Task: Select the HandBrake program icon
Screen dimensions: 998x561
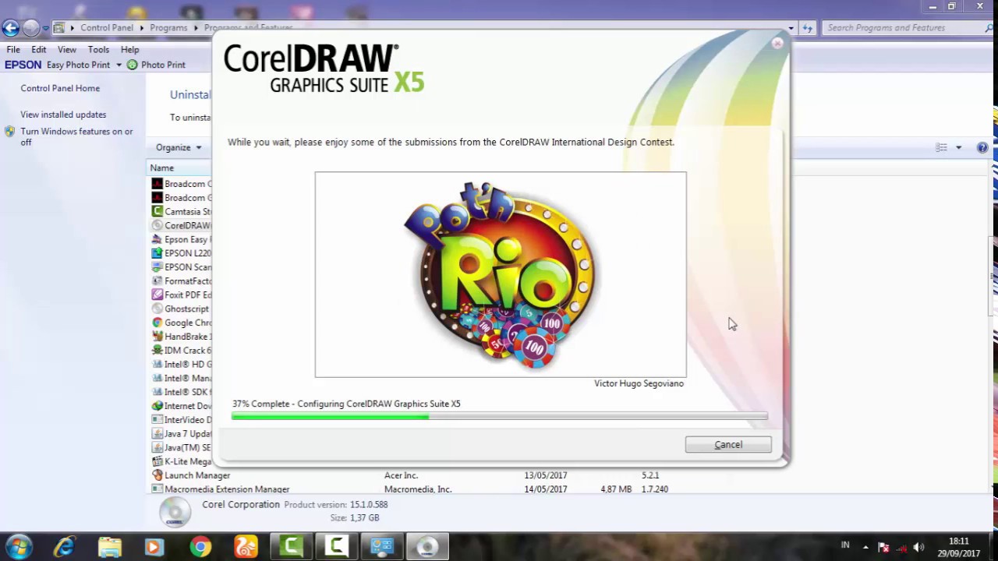Action: pyautogui.click(x=157, y=337)
